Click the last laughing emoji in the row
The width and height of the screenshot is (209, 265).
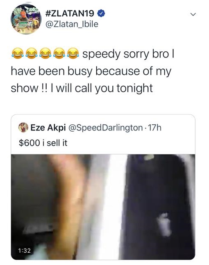tap(73, 53)
